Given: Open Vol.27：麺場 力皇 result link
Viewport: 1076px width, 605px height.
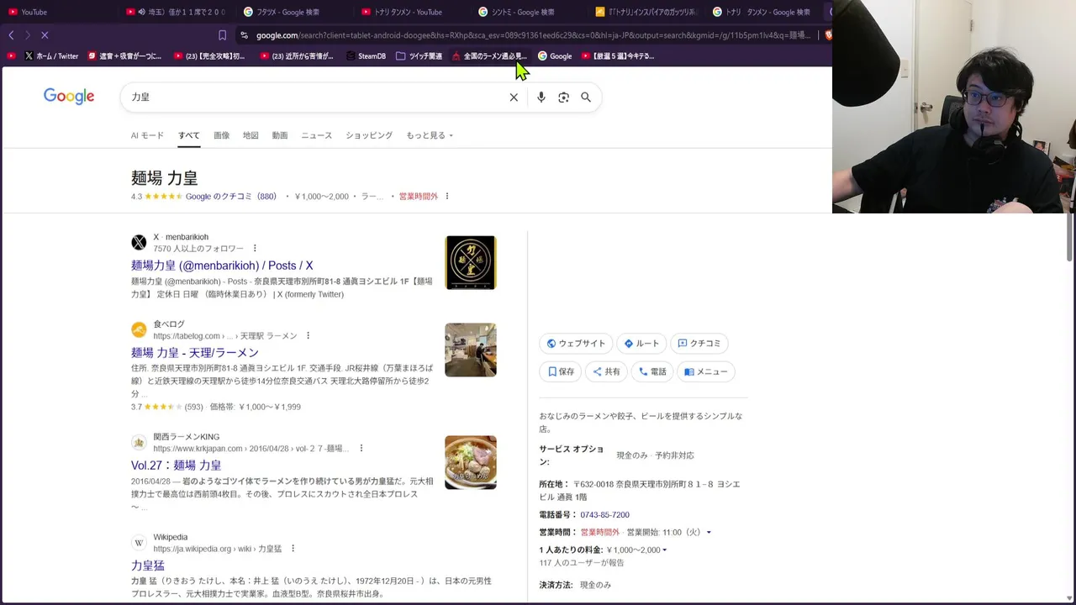Looking at the screenshot, I should point(177,466).
